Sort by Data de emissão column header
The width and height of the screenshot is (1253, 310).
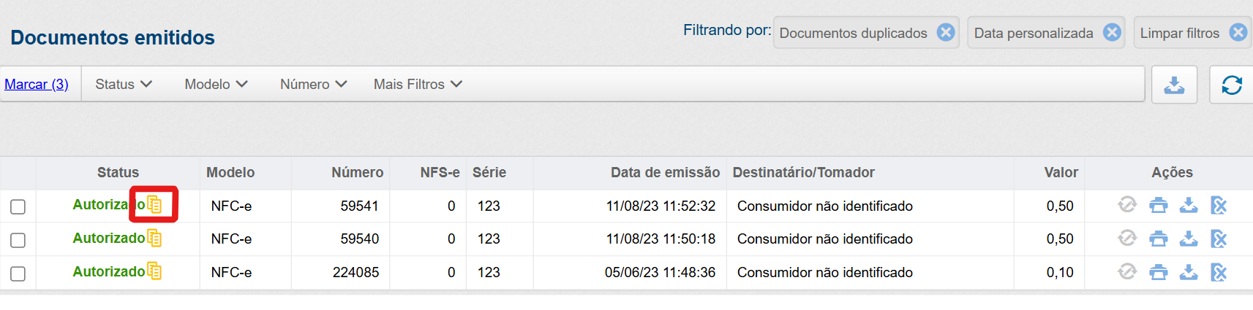(665, 173)
